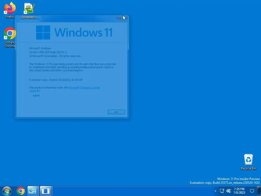
Task: Click the 'Evaluation copy. Expires' line in the dialog
Action: tap(56, 80)
